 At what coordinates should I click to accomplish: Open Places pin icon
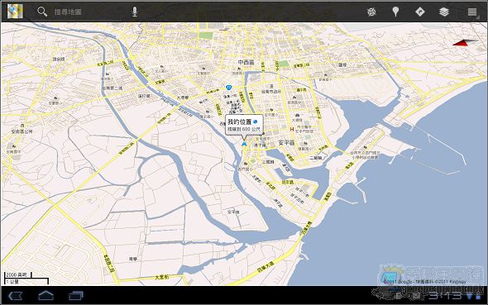tap(395, 12)
